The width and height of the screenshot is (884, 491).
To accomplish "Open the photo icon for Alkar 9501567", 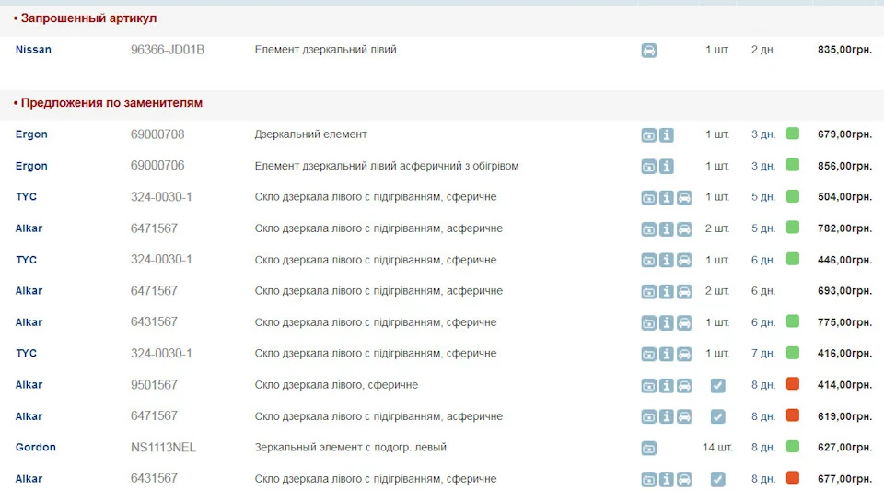I will [x=649, y=386].
